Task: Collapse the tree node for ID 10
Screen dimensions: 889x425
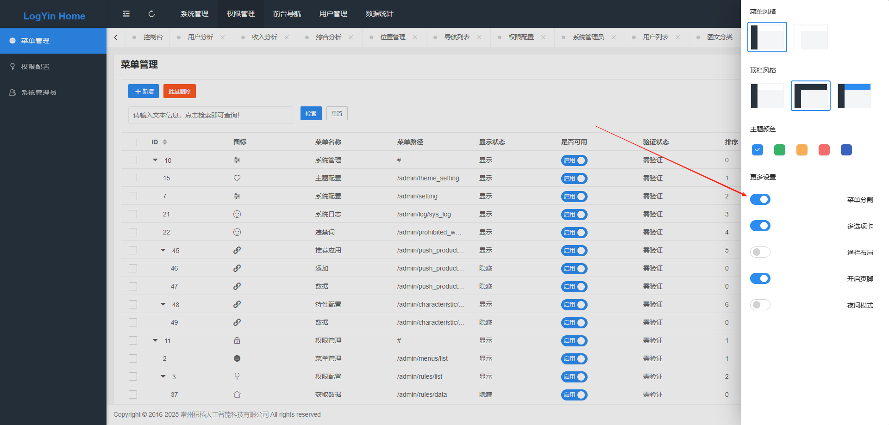Action: (x=155, y=160)
